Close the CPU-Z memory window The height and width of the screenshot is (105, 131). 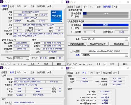128,68
